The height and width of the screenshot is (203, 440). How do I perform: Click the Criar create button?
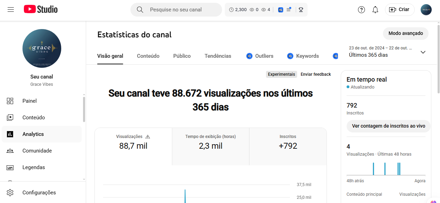point(400,10)
